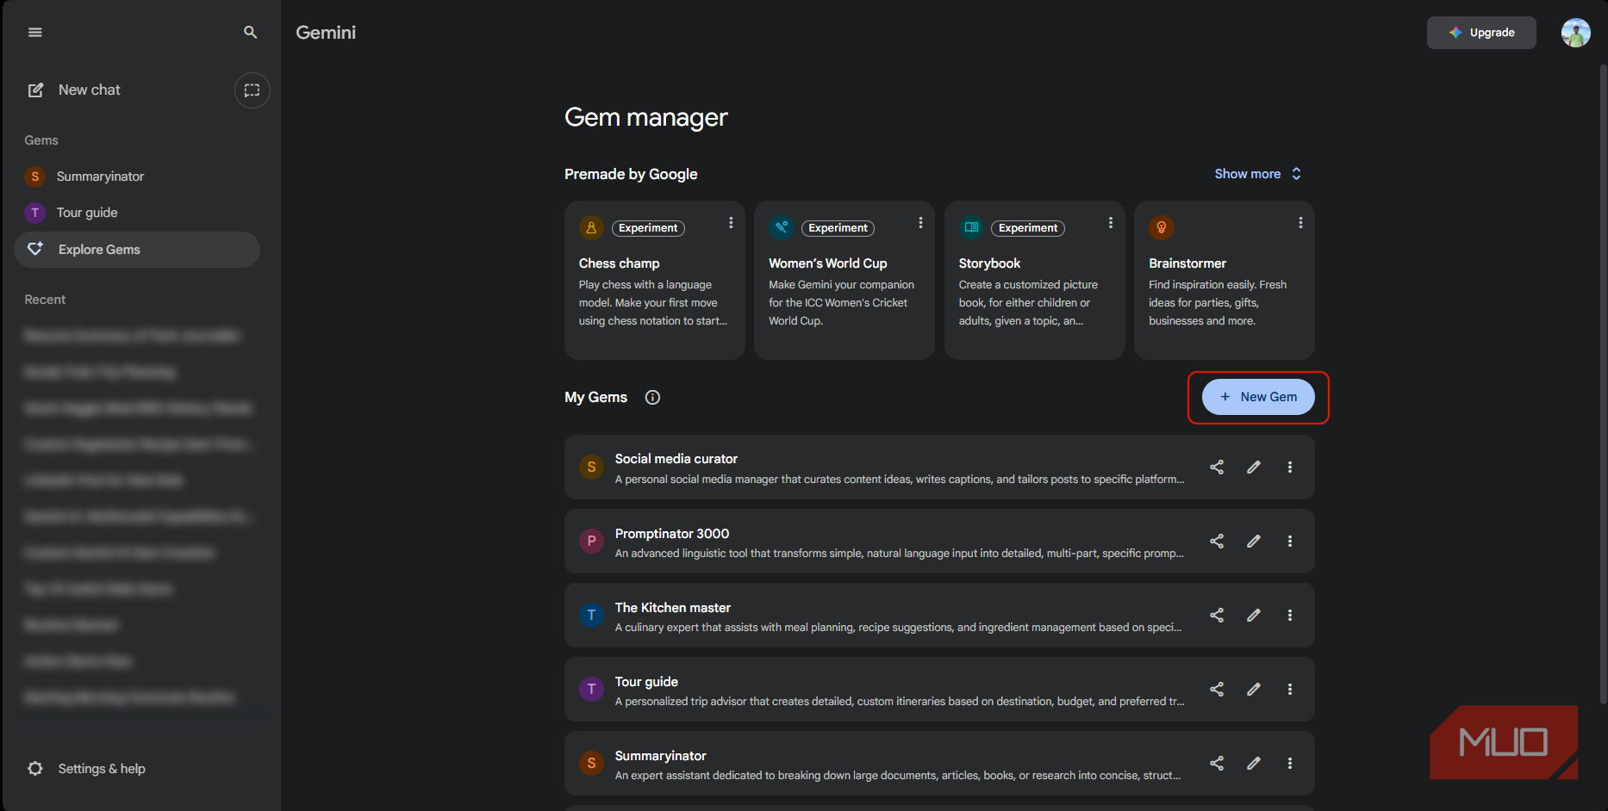This screenshot has width=1608, height=811.
Task: Click the New chat pencil icon
Action: tap(36, 90)
